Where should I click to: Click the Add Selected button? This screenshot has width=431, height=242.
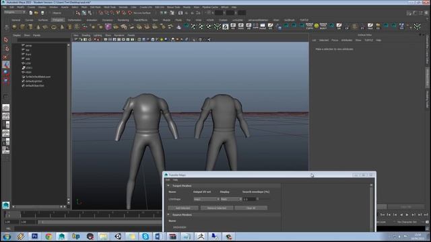point(183,208)
